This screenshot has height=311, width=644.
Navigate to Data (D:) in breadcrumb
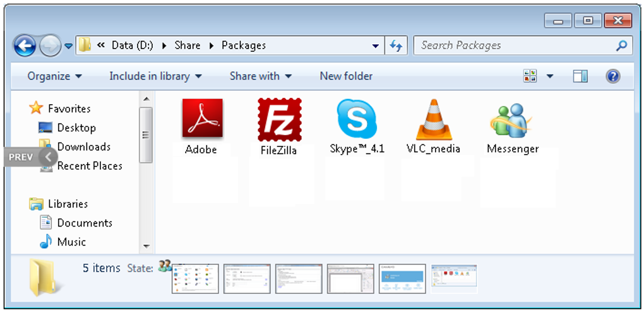point(132,45)
